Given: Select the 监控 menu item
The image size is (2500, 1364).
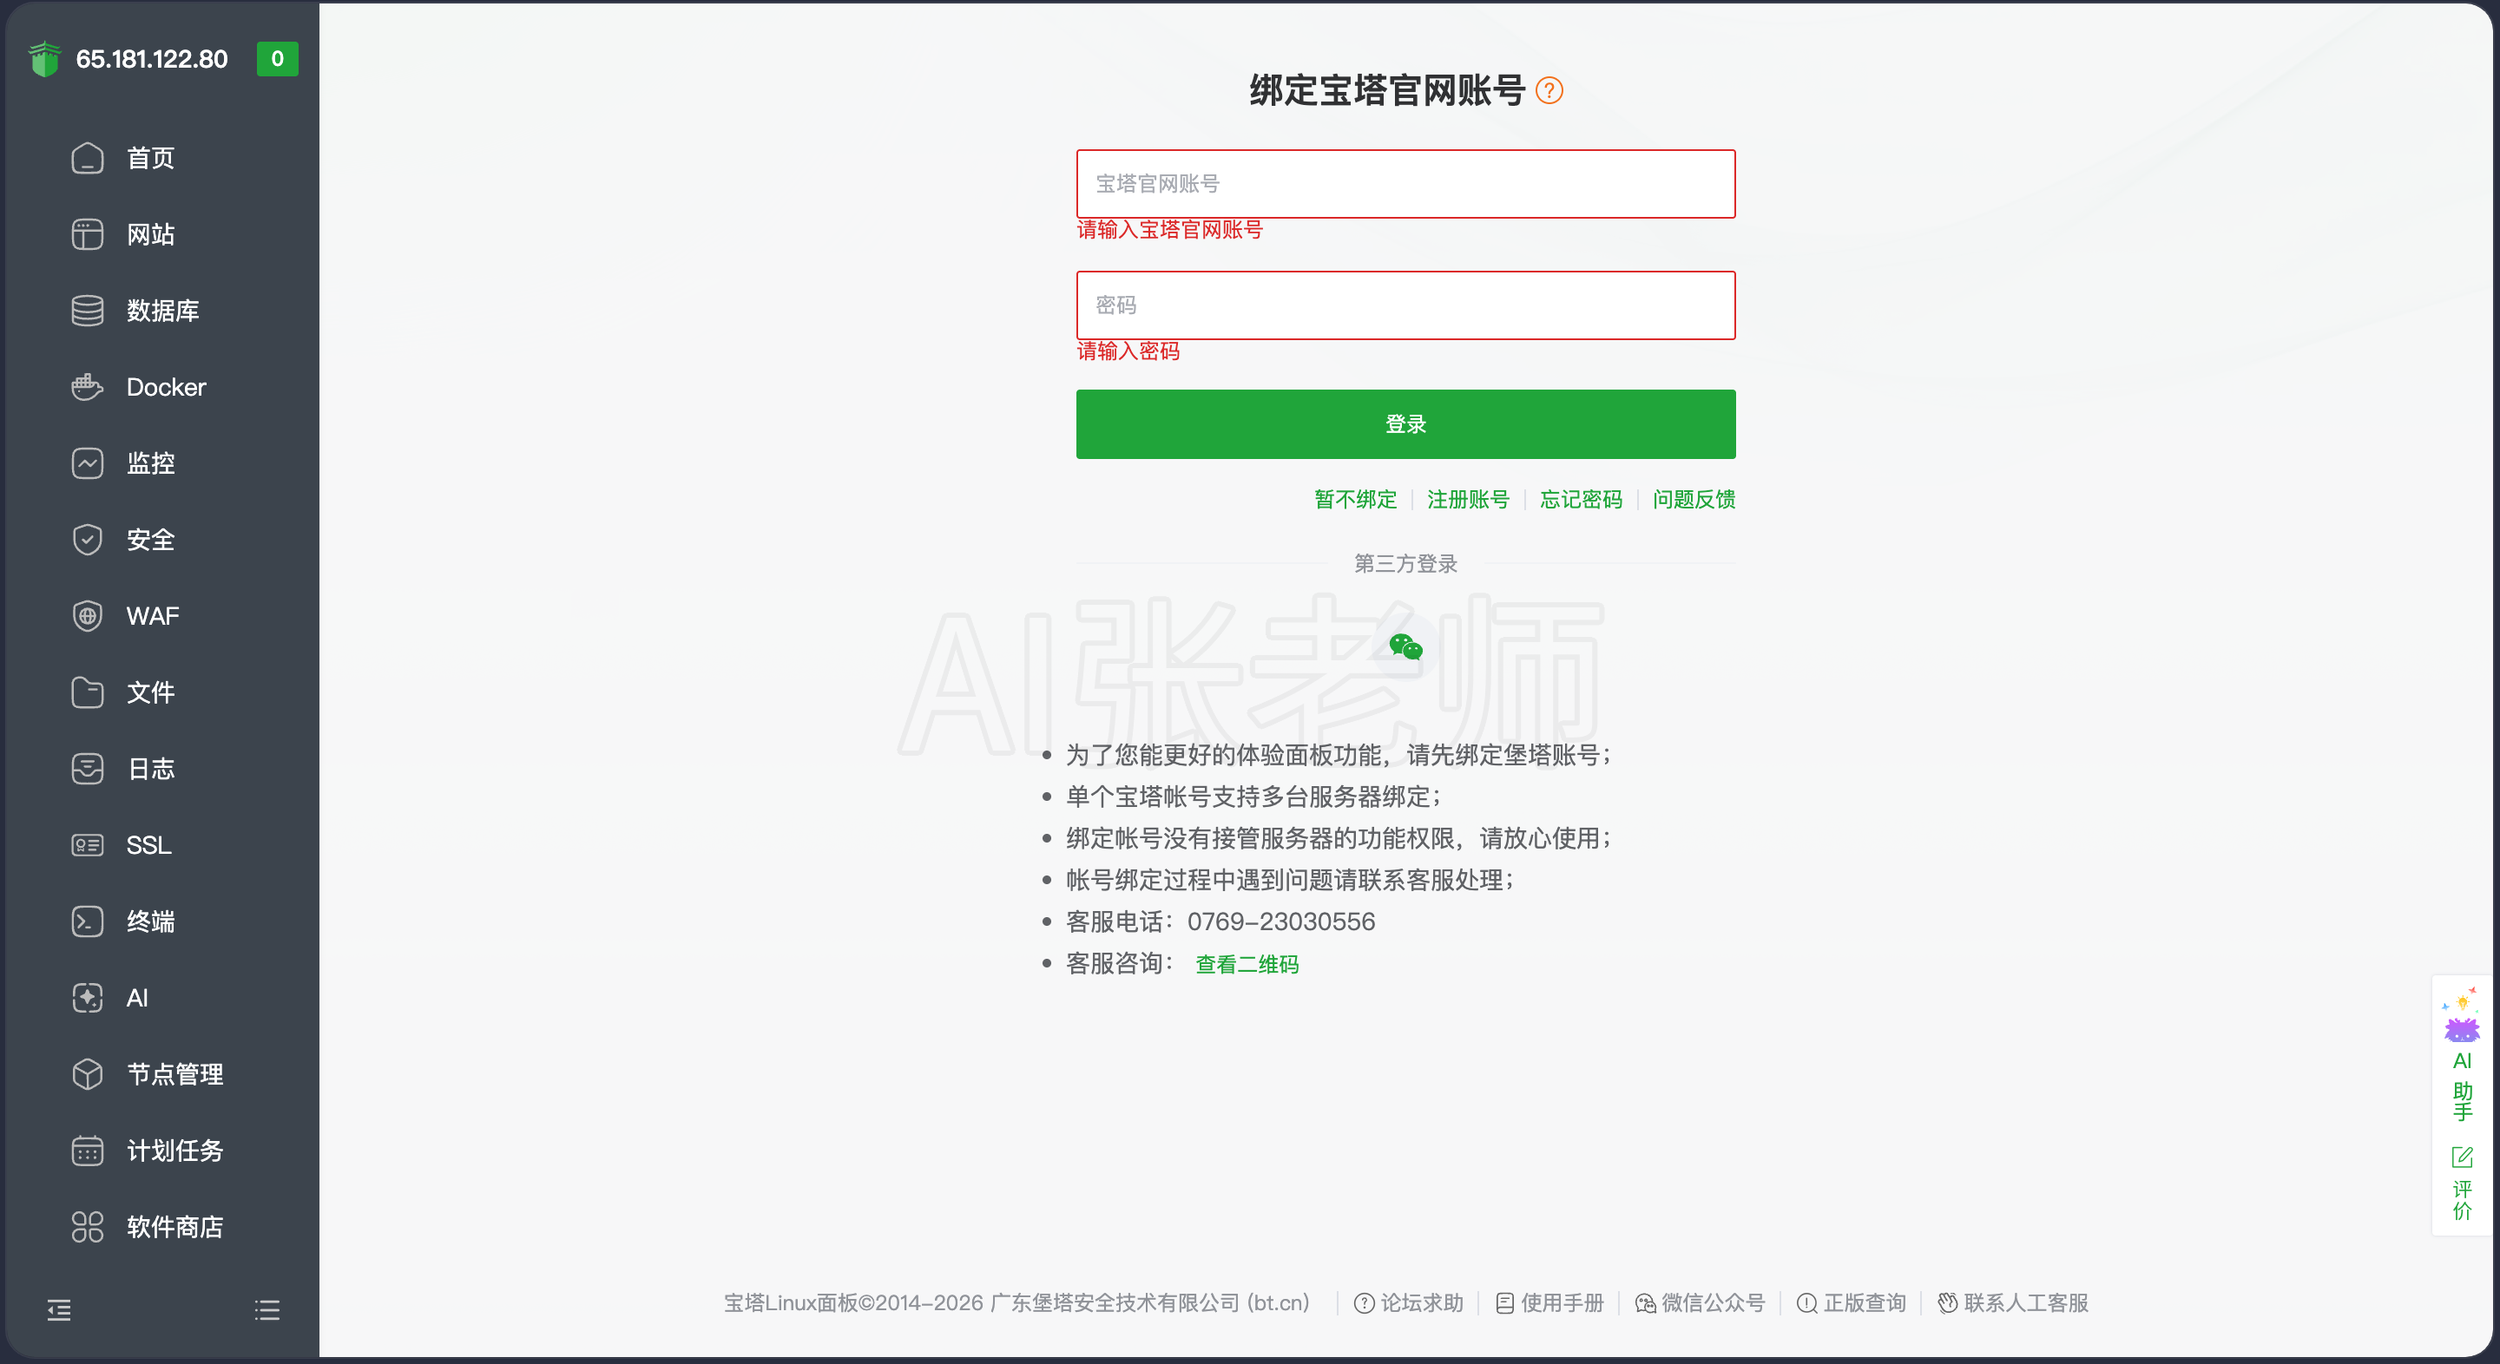Looking at the screenshot, I should coord(150,463).
